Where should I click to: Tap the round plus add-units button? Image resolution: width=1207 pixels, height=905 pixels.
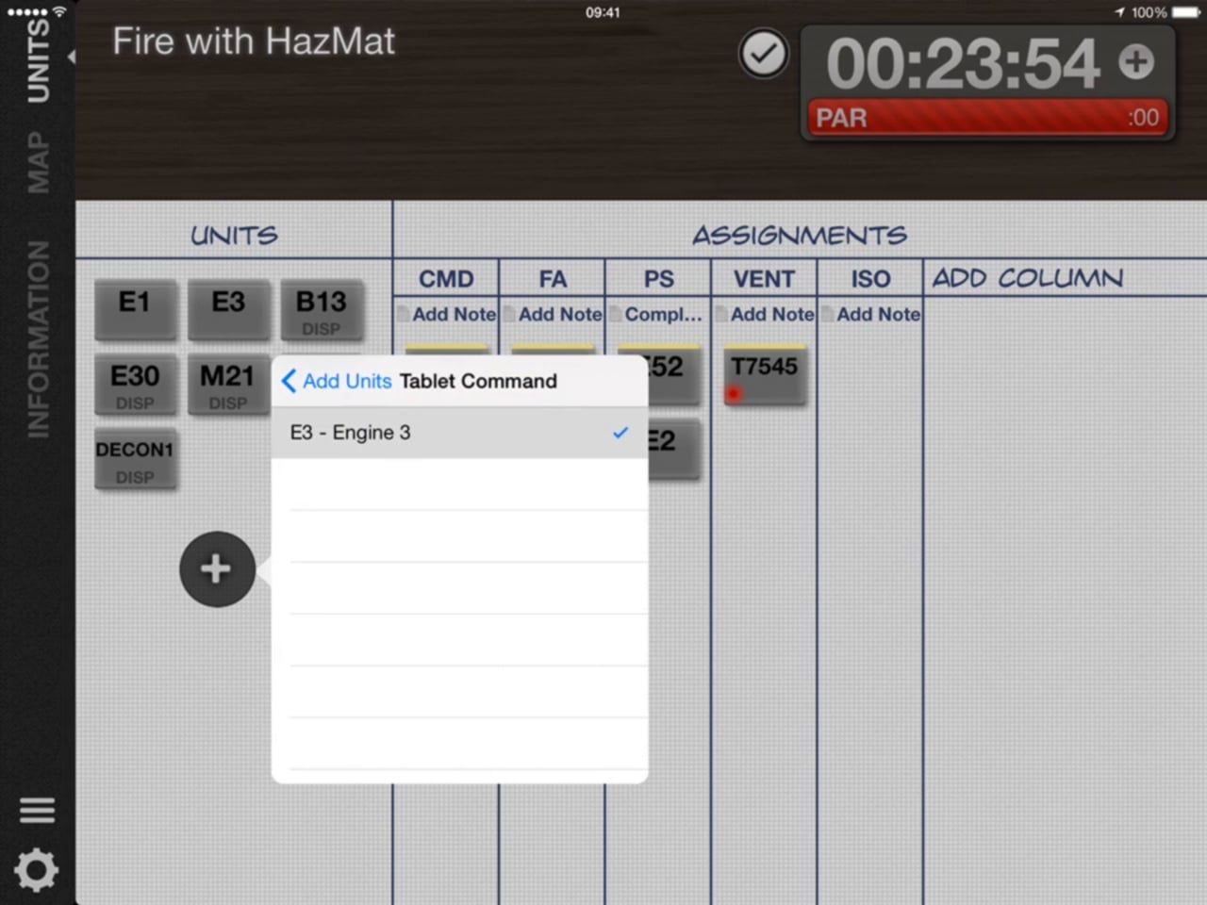[217, 569]
